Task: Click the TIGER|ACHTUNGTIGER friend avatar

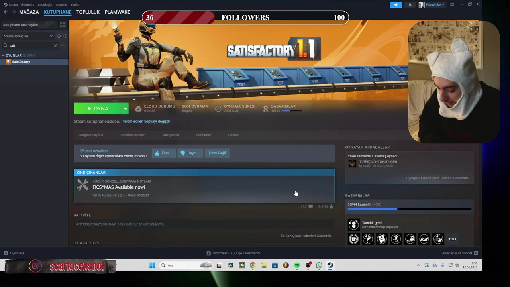Action: [352, 163]
